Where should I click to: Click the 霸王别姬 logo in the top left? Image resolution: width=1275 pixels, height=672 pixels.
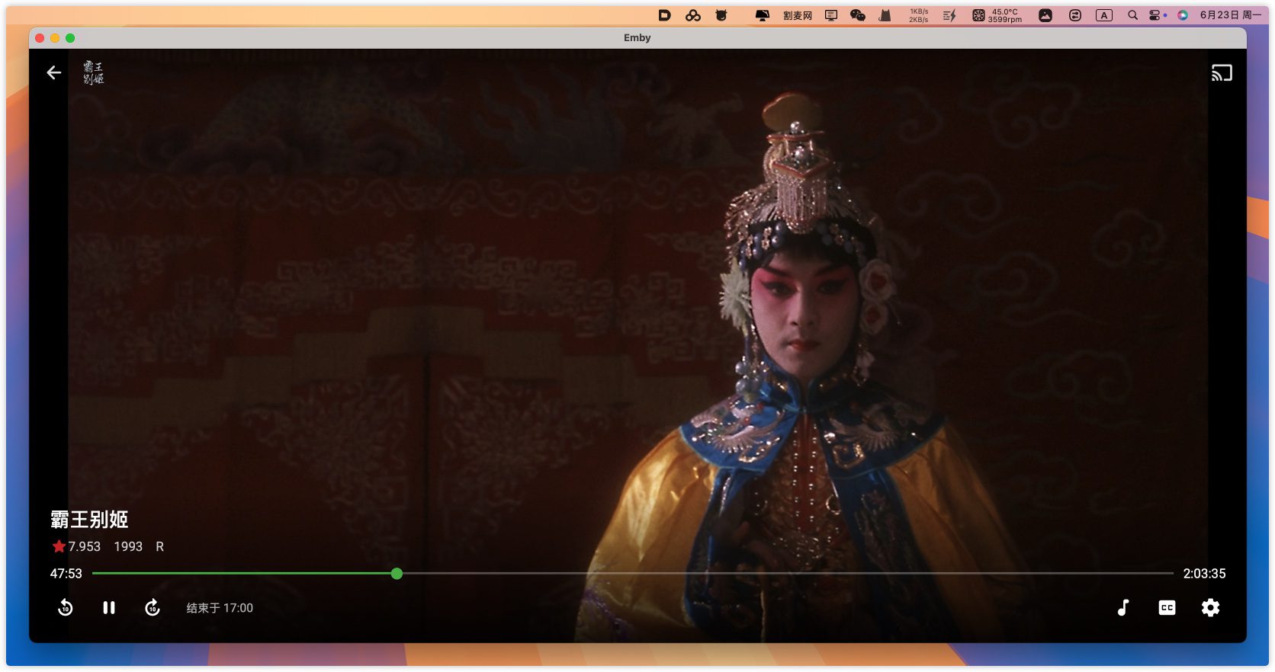[93, 72]
